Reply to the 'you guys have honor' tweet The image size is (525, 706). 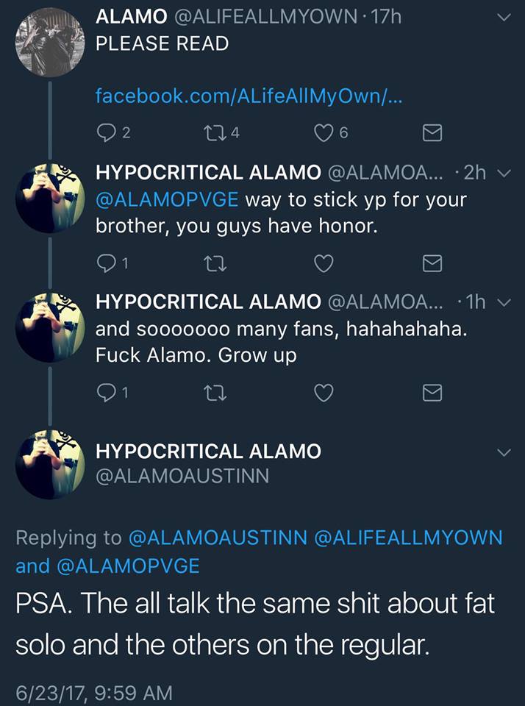coord(107,263)
